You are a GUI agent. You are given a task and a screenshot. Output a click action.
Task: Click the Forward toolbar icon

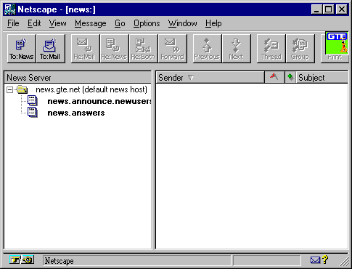pos(173,49)
